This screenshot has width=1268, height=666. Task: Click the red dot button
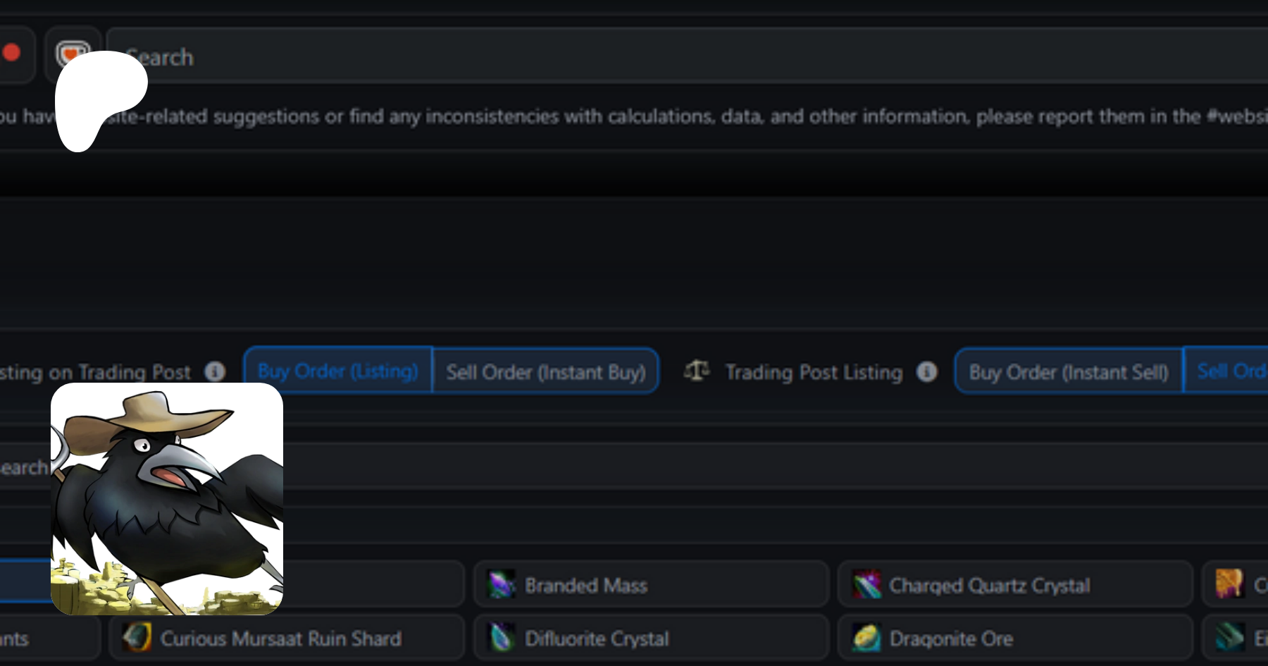click(11, 53)
